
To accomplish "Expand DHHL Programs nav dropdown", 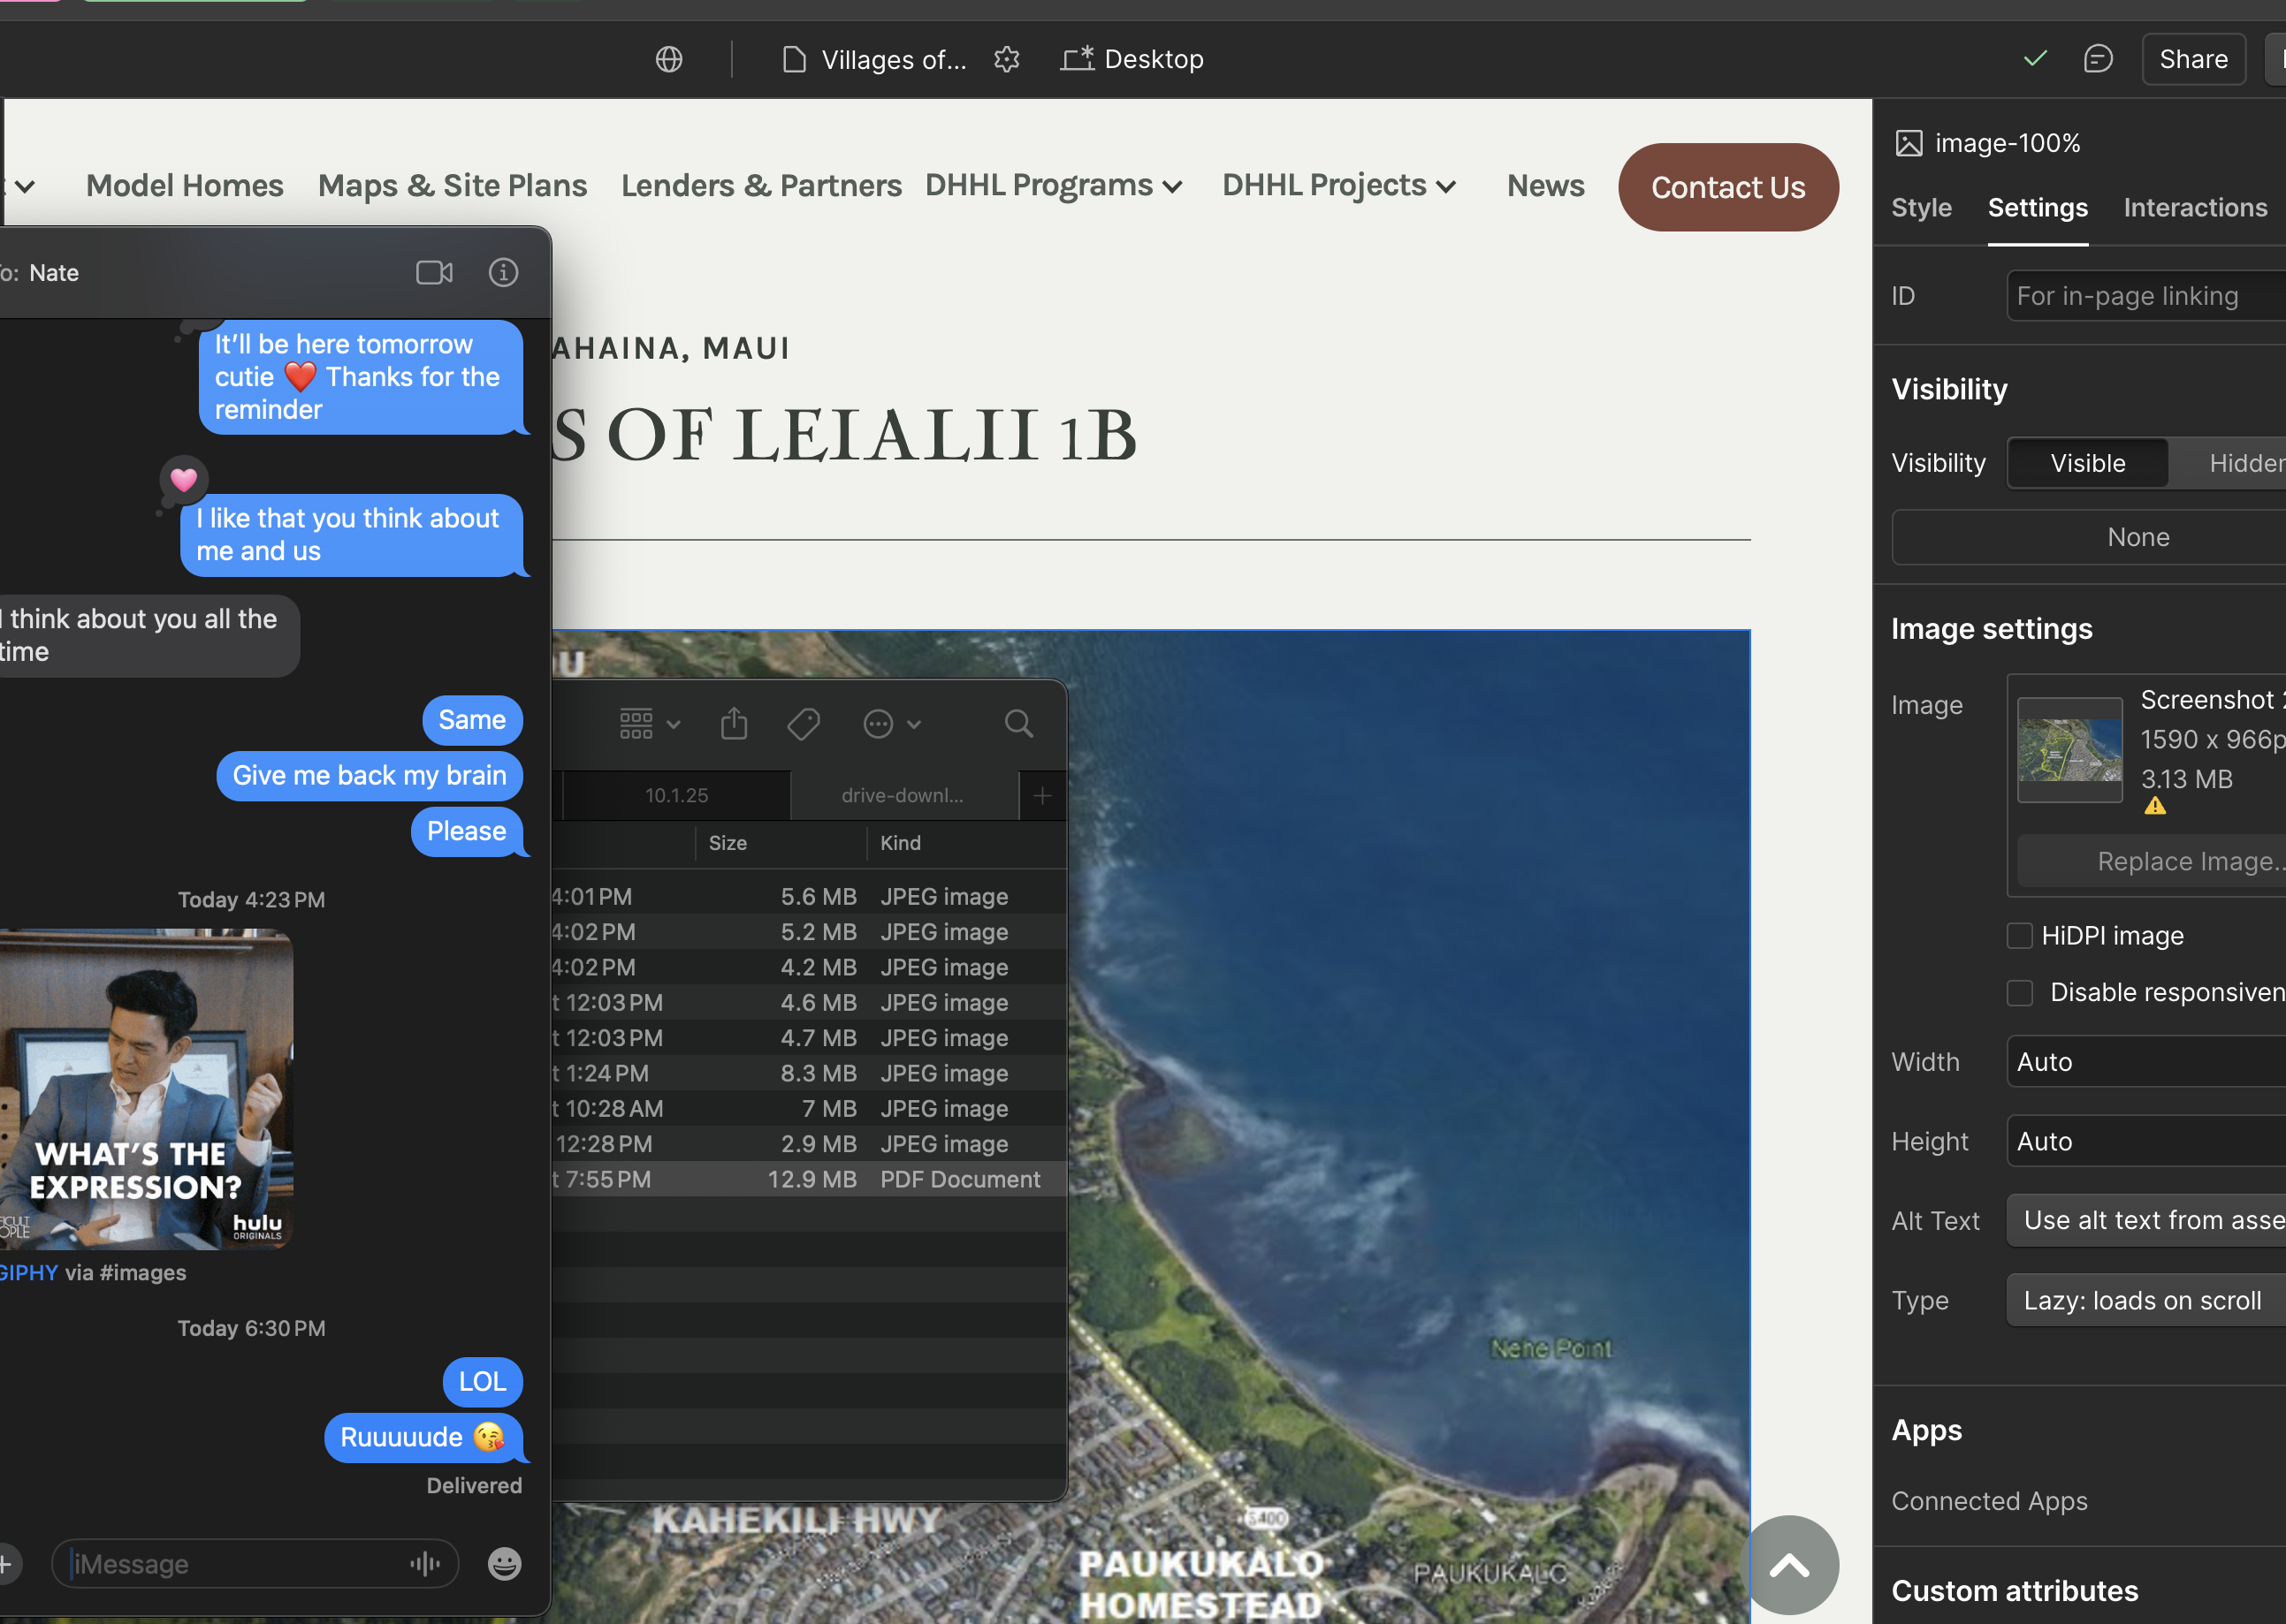I will [x=1054, y=186].
